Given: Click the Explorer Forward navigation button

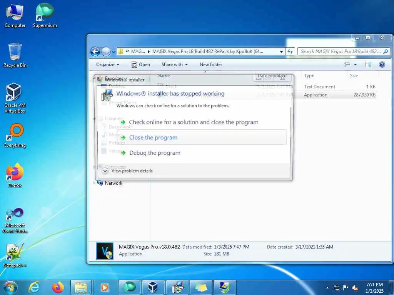Looking at the screenshot, I should tap(106, 52).
